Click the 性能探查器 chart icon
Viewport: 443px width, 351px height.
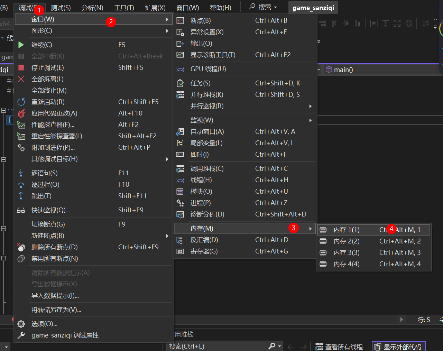21,125
